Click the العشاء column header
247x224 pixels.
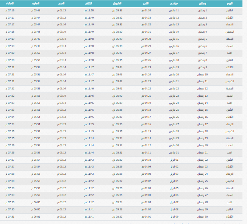[10, 3]
